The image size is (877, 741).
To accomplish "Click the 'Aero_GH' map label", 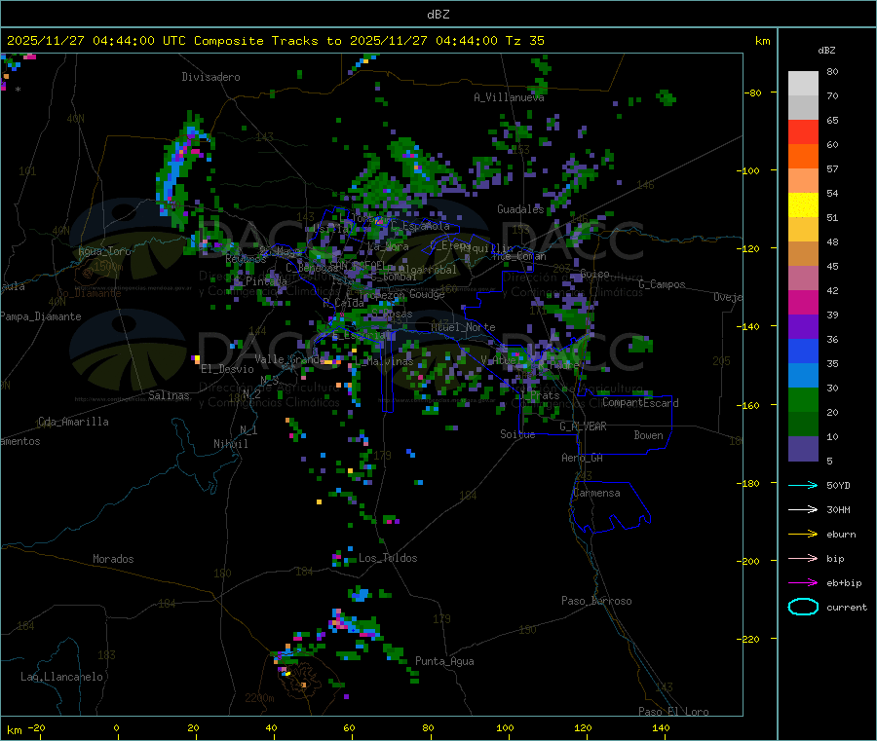I will click(x=582, y=458).
